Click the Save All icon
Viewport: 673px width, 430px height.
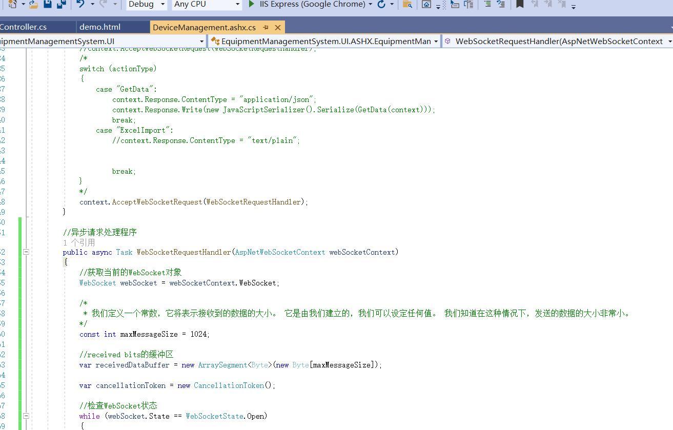pos(61,4)
